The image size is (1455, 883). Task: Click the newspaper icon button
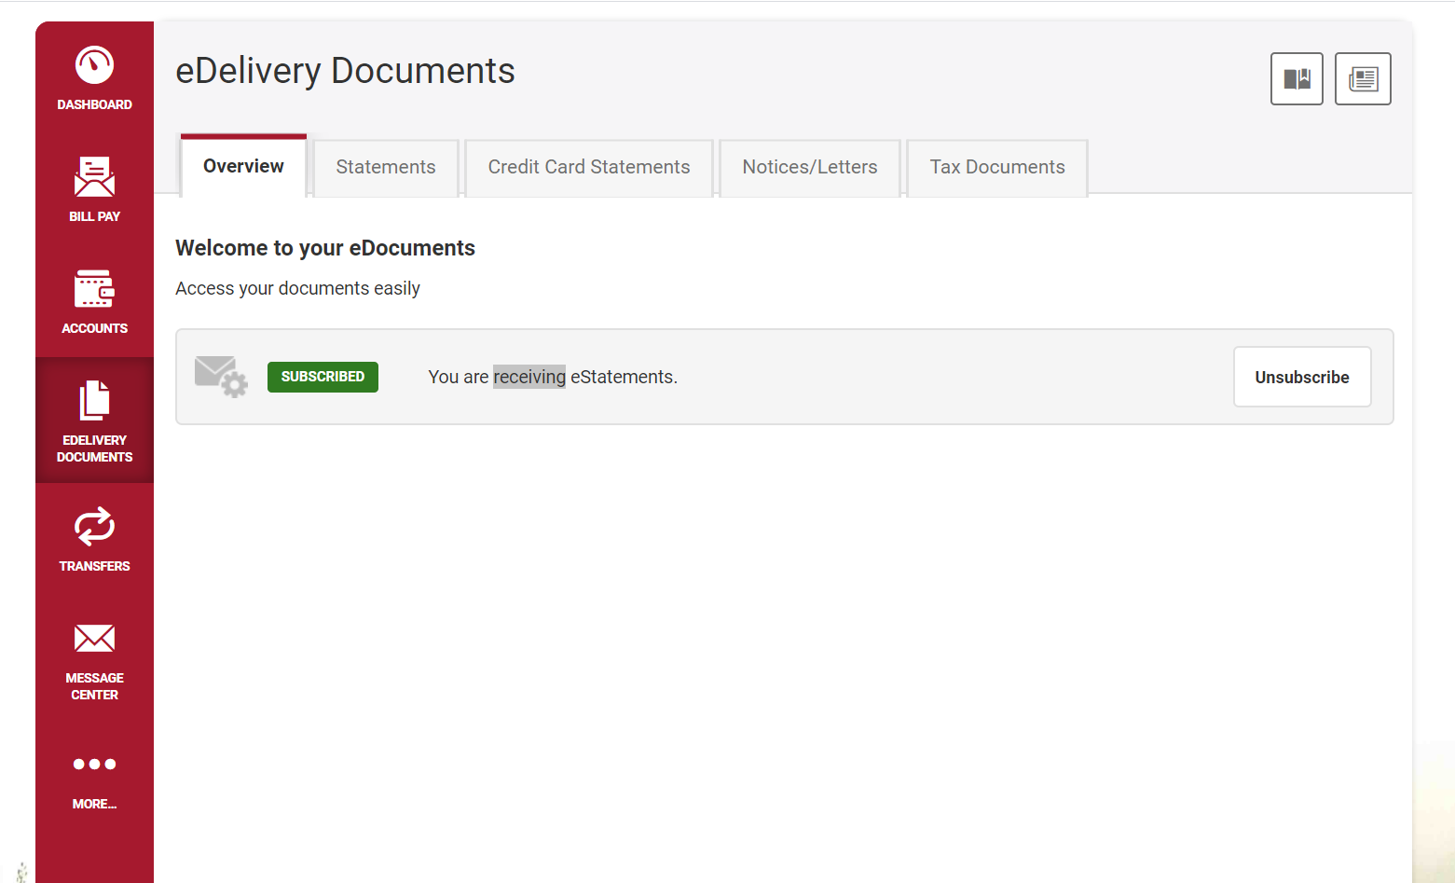click(x=1363, y=79)
